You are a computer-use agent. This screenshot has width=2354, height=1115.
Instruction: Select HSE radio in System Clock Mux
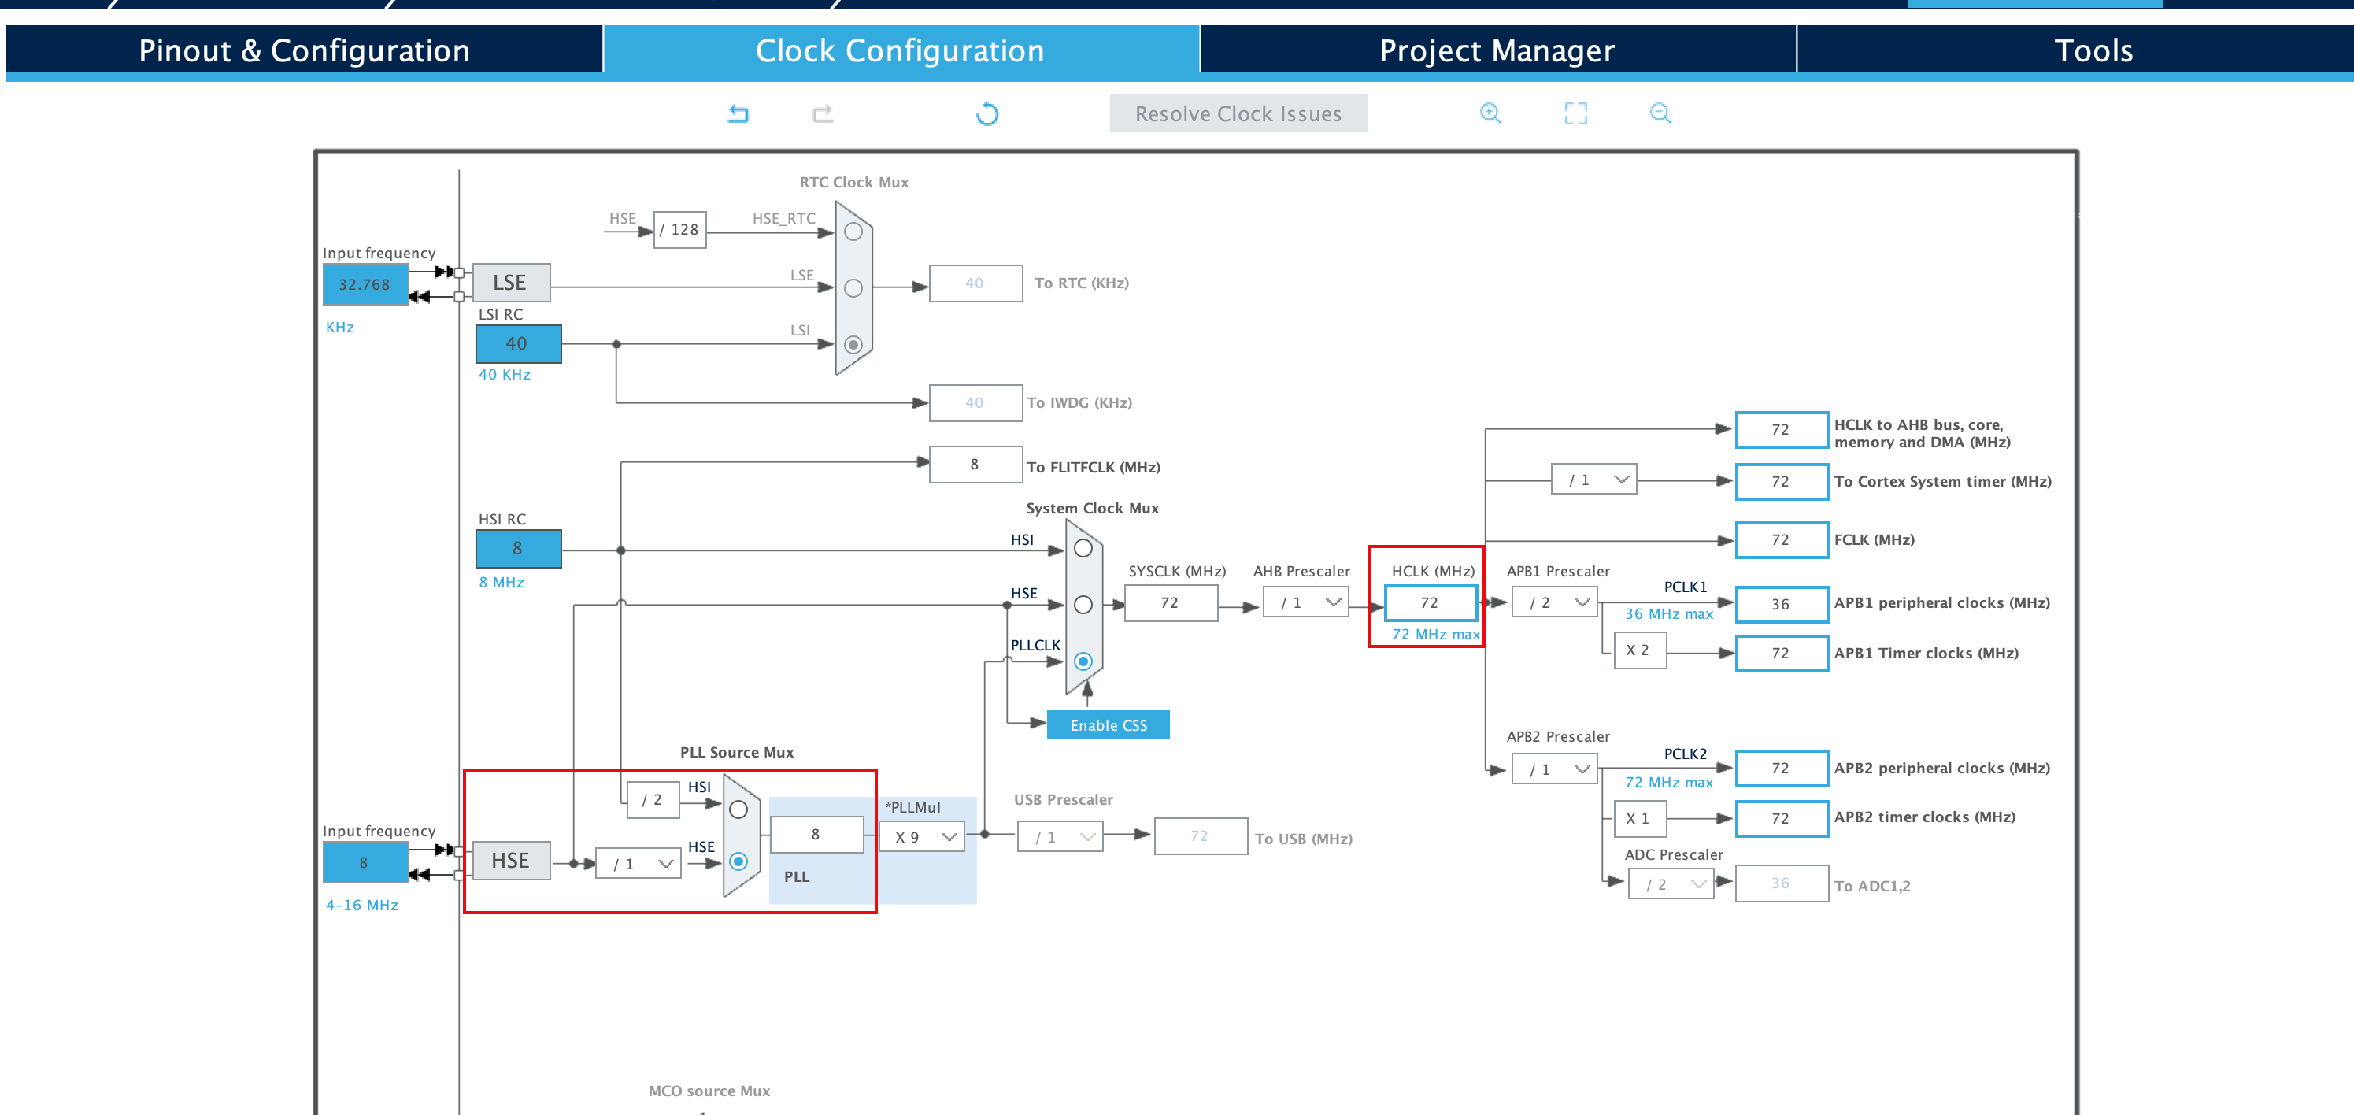coord(1083,605)
